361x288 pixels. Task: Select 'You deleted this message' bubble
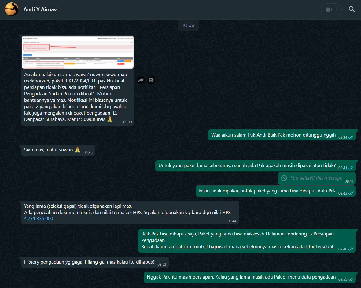coord(317,178)
